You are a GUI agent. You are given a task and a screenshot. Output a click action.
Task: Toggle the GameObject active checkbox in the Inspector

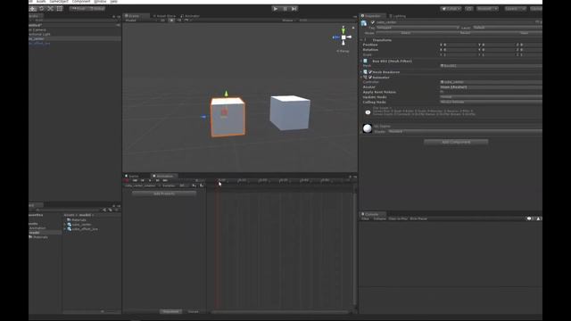[x=373, y=22]
